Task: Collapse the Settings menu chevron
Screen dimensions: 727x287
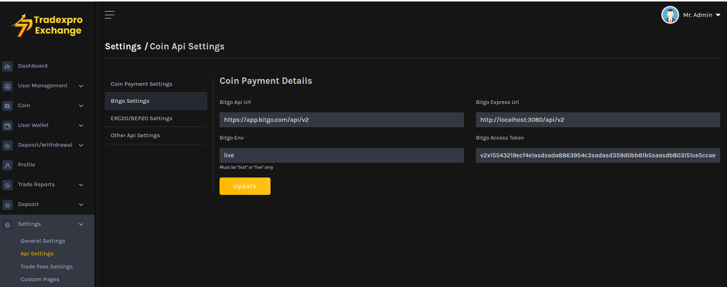Action: point(81,224)
